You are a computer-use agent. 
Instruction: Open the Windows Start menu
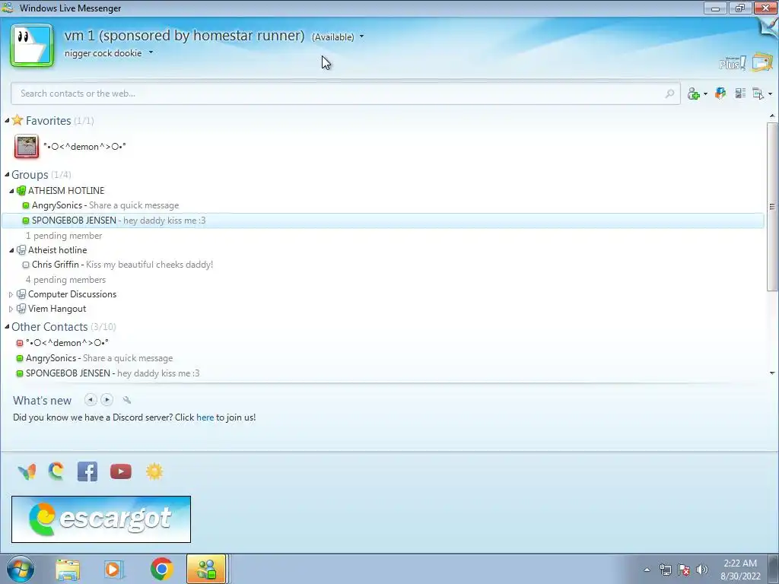pyautogui.click(x=19, y=569)
